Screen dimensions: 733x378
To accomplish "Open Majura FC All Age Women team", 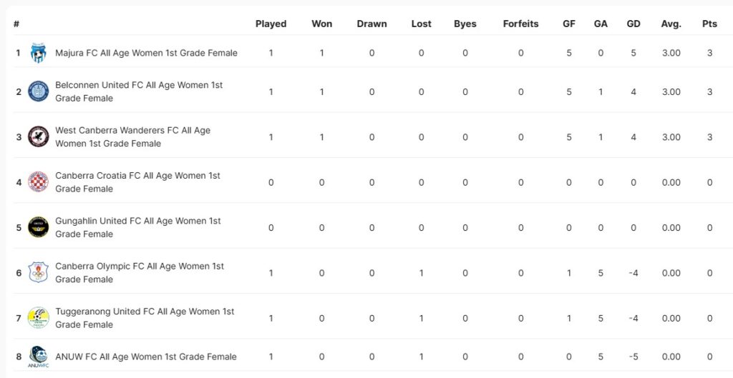I will (146, 53).
